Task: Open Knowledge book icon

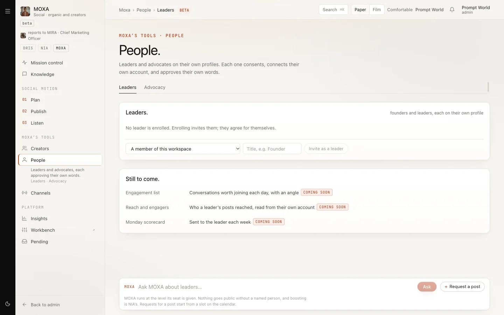Action: pyautogui.click(x=24, y=74)
